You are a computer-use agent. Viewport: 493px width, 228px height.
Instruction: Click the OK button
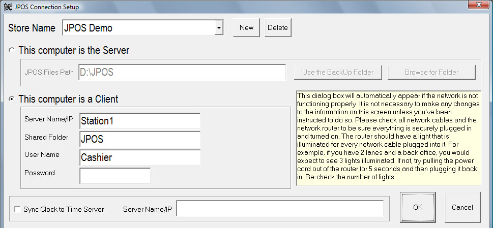[x=418, y=207]
